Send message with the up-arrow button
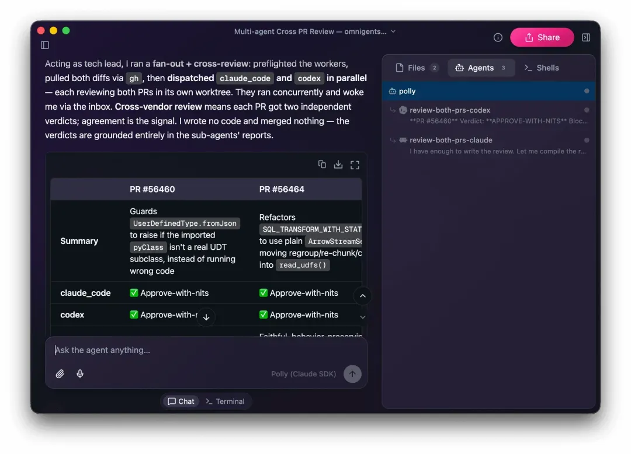Image resolution: width=631 pixels, height=454 pixels. click(x=352, y=374)
